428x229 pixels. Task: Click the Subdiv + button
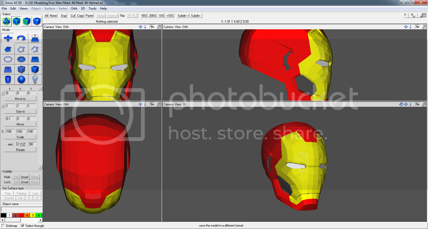183,15
